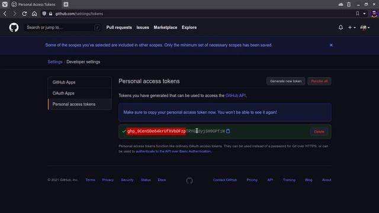The width and height of the screenshot is (379, 213).
Task: Open Issues page
Action: click(x=143, y=28)
